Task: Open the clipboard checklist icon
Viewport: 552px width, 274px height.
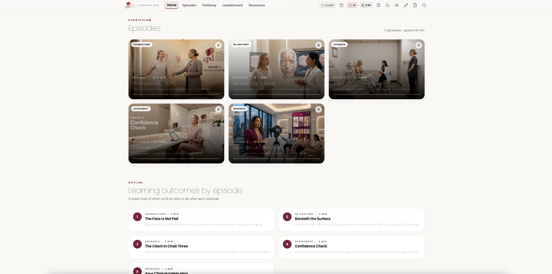Action: (x=415, y=5)
